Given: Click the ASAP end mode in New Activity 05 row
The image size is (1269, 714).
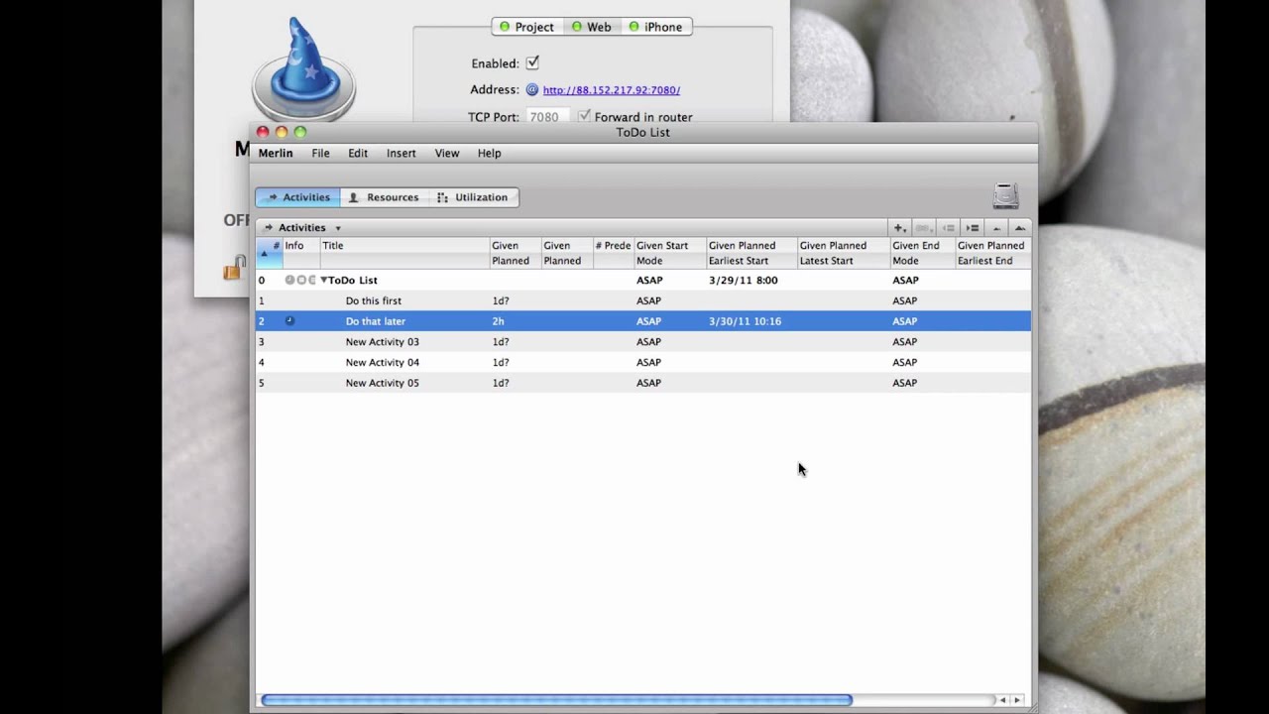Looking at the screenshot, I should [x=904, y=383].
